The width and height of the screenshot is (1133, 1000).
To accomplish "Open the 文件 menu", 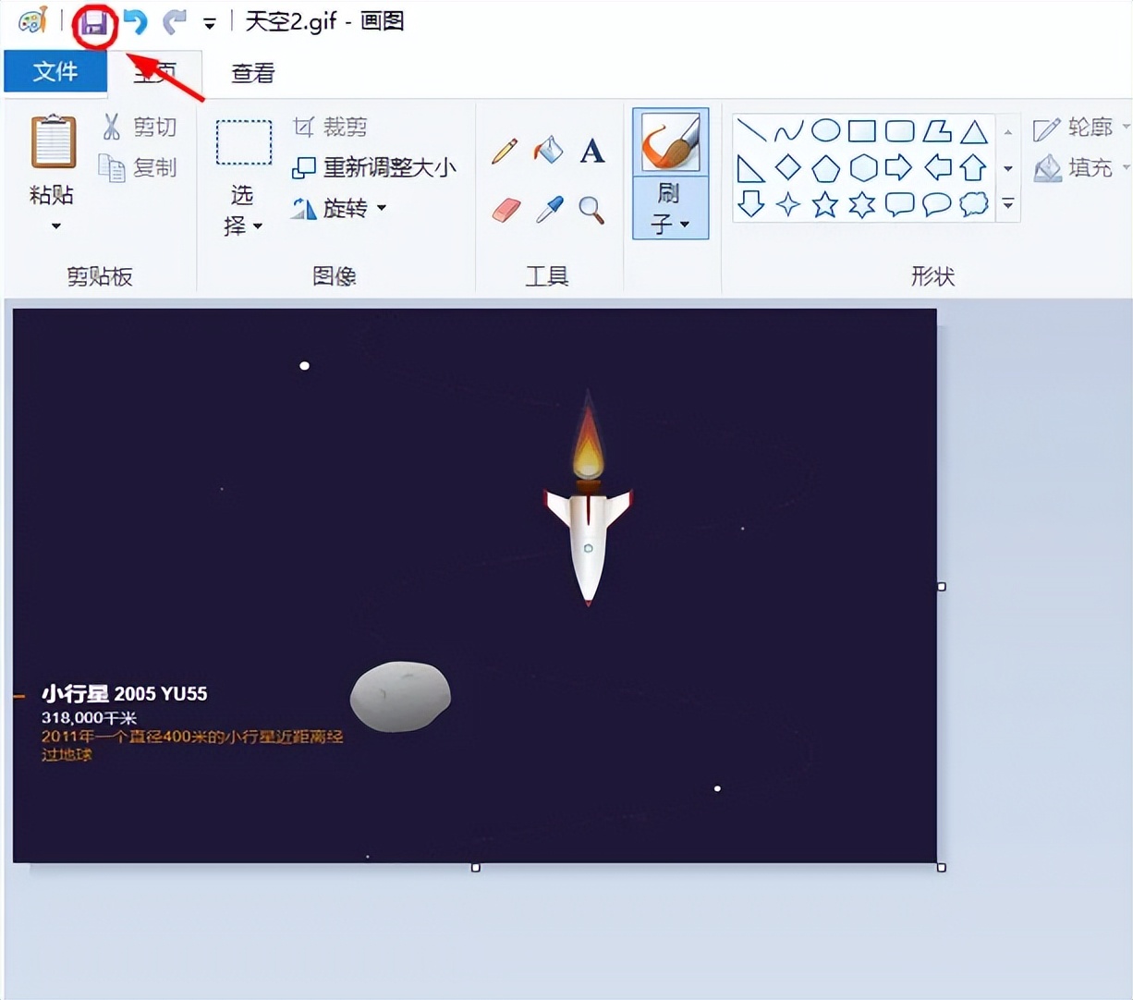I will pyautogui.click(x=55, y=71).
